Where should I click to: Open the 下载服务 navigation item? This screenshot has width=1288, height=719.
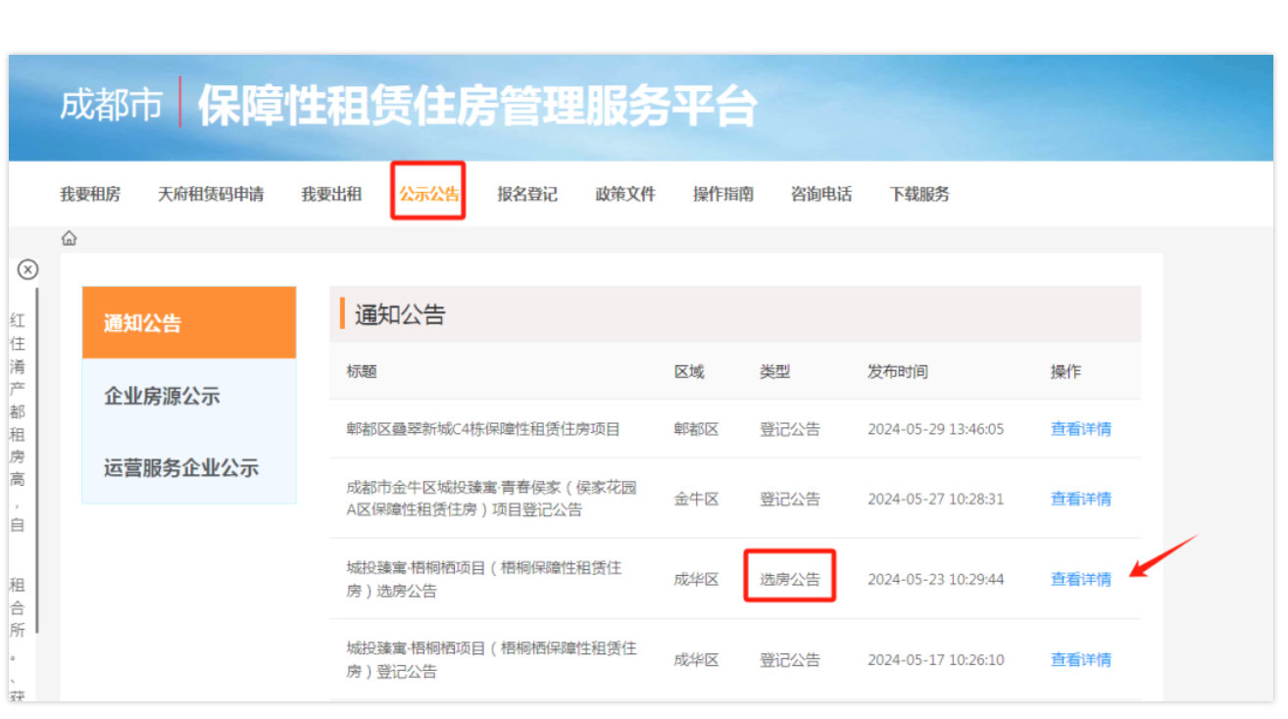point(919,194)
